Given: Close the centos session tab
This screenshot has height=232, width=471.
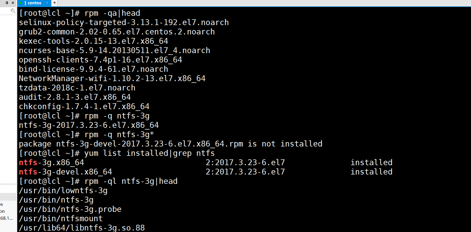Looking at the screenshot, I should 47,3.
